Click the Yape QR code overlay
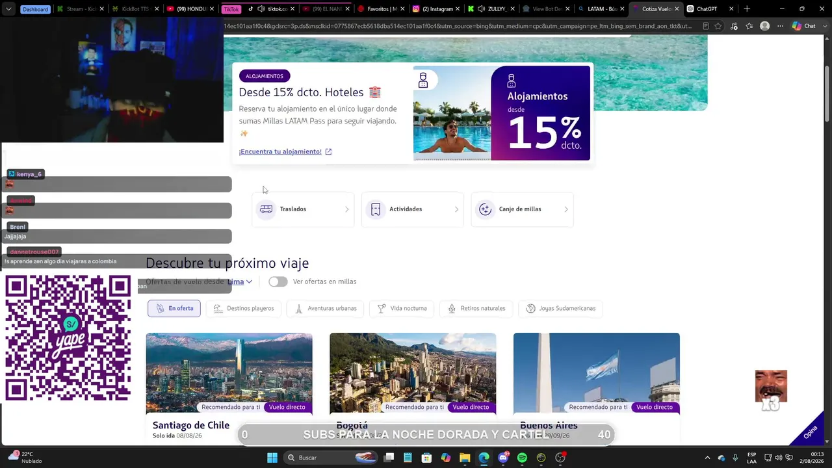 pyautogui.click(x=68, y=338)
